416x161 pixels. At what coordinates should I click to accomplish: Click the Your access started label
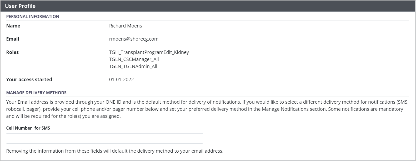pyautogui.click(x=29, y=80)
